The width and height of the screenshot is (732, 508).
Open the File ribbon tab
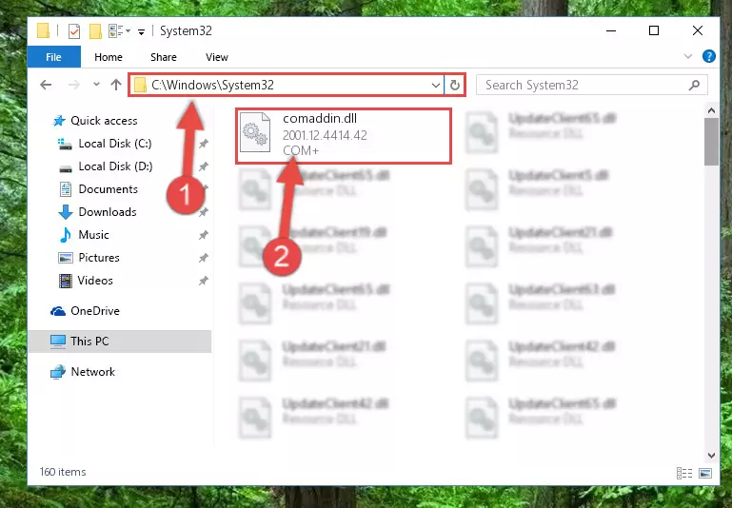(53, 57)
